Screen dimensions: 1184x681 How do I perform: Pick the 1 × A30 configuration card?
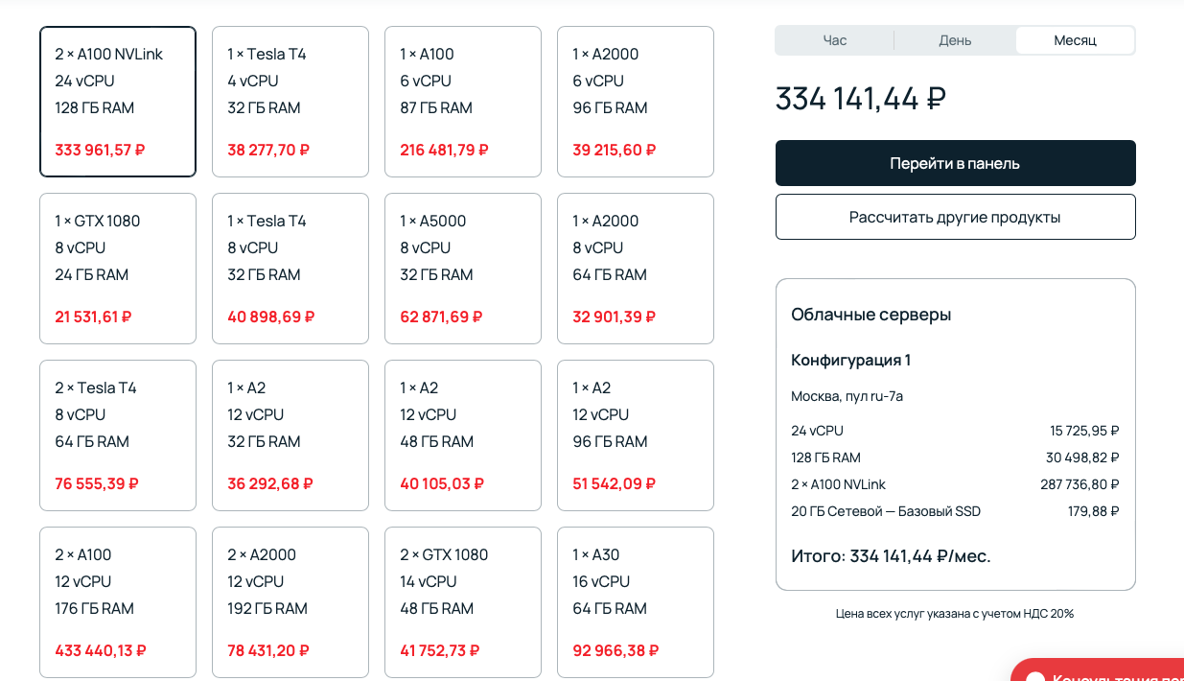click(636, 602)
